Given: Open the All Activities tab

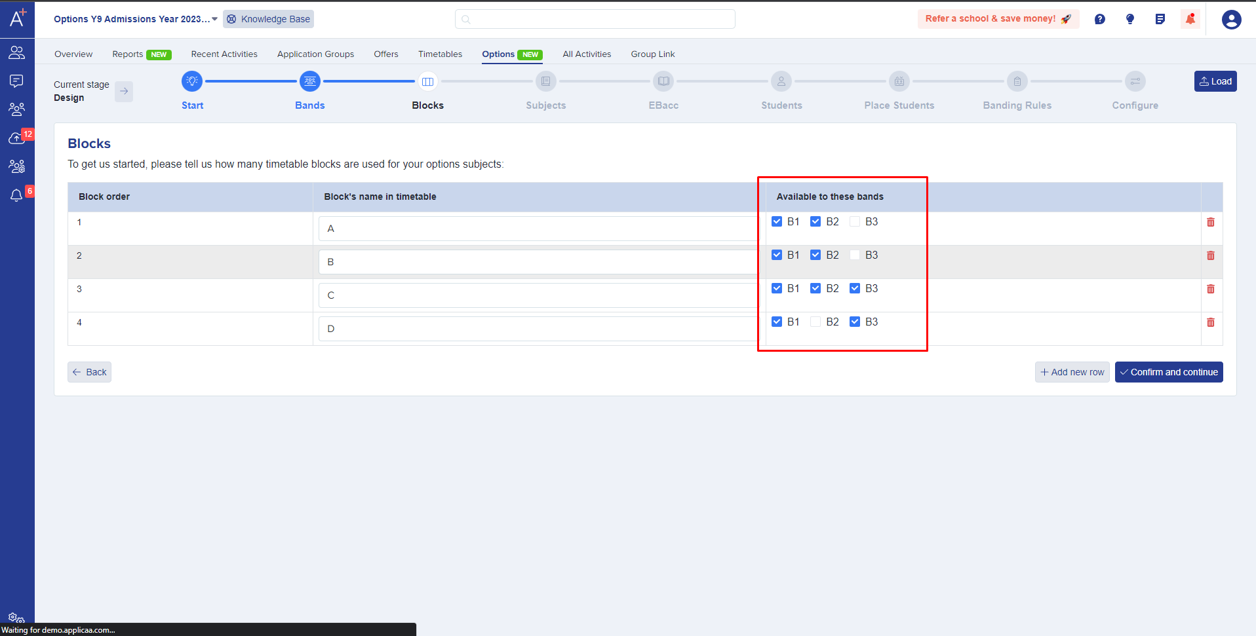Looking at the screenshot, I should click(587, 54).
